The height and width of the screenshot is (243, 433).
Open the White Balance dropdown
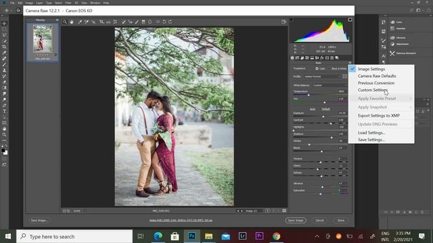click(x=329, y=86)
